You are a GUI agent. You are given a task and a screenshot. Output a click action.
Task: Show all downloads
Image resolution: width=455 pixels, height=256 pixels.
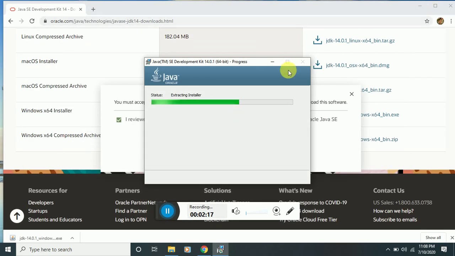(x=433, y=238)
